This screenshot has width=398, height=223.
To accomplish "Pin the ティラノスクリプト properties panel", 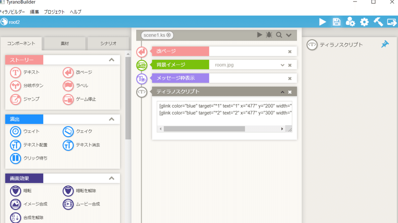I will [385, 44].
